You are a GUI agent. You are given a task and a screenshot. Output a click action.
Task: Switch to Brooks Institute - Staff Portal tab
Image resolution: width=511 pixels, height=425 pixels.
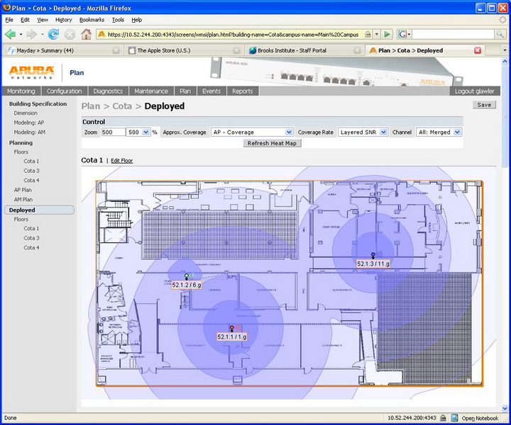coord(292,50)
